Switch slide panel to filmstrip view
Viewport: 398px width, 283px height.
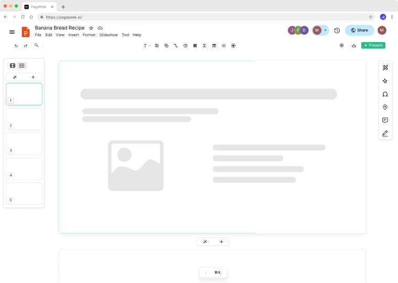coord(13,66)
